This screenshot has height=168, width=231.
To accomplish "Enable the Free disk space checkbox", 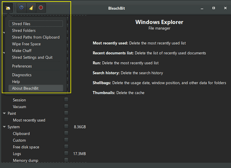I will point(66,146).
